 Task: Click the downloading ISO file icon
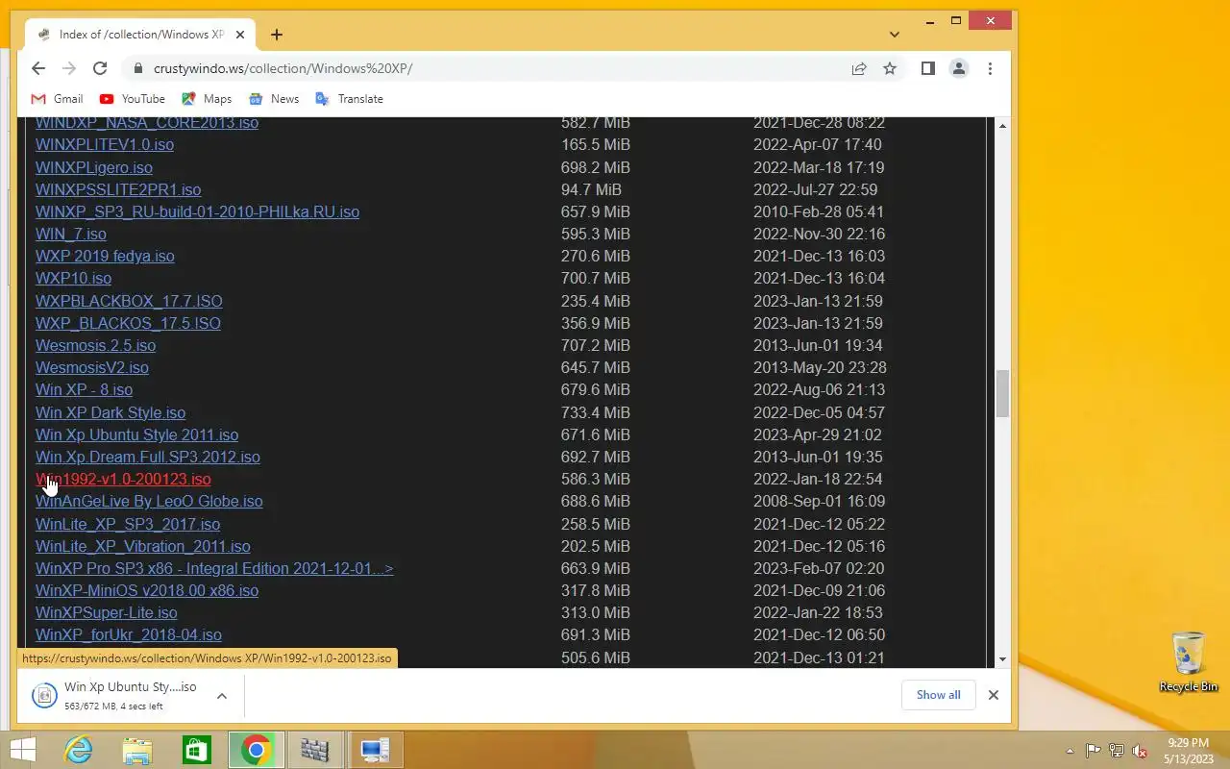[44, 696]
